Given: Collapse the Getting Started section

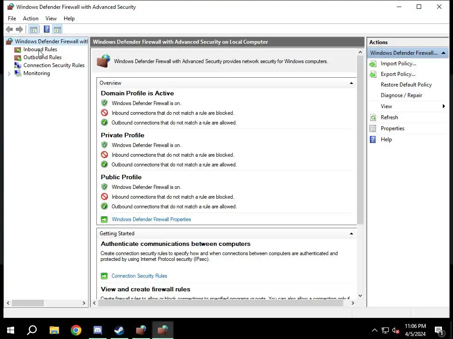Looking at the screenshot, I should tap(351, 234).
